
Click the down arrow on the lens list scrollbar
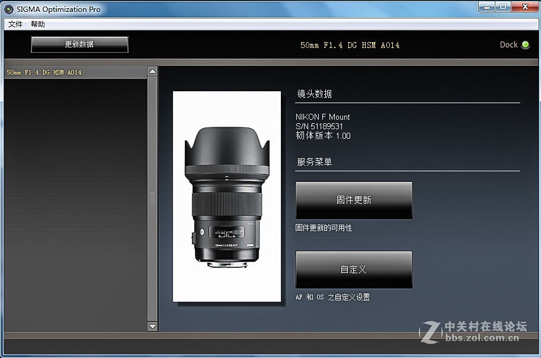[152, 326]
